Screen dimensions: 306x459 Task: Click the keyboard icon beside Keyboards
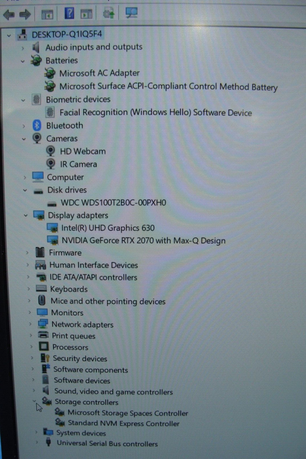click(x=41, y=289)
